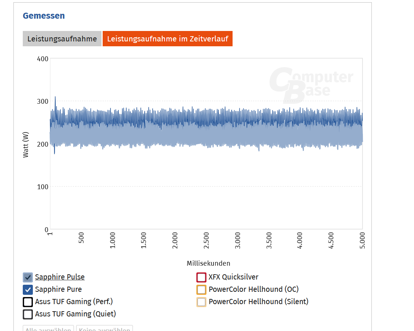The height and width of the screenshot is (331, 414).
Task: Click the PowerColor Hellhound (Silent) label
Action: 258,302
